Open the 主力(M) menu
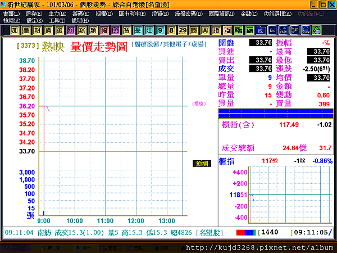The image size is (337, 253). tap(57, 13)
